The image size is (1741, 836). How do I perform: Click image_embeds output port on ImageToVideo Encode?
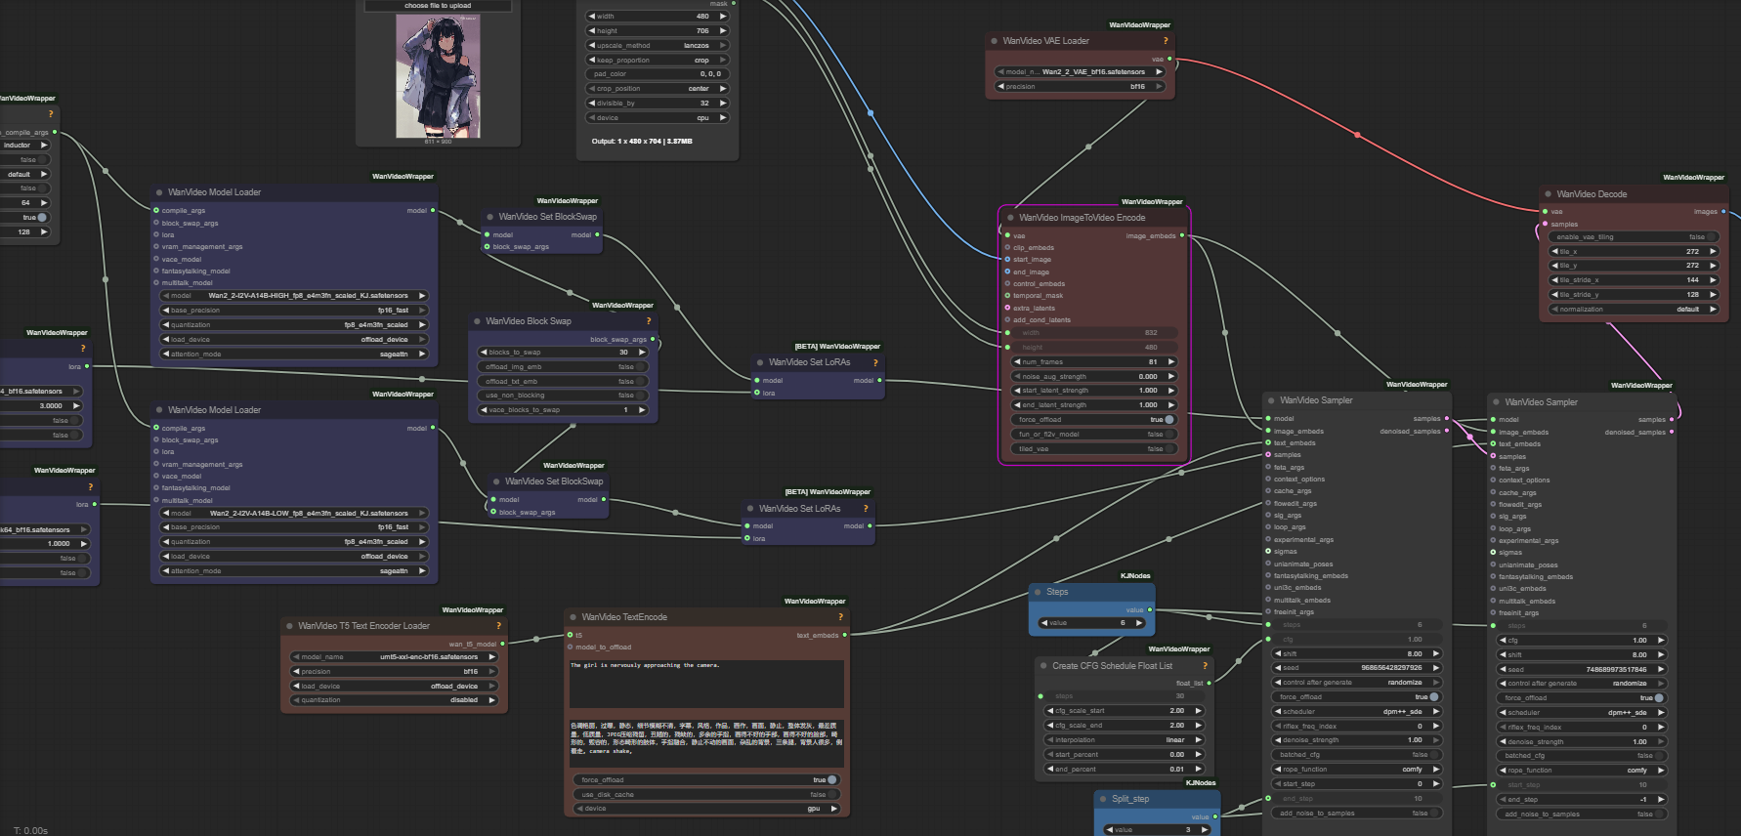1182,235
